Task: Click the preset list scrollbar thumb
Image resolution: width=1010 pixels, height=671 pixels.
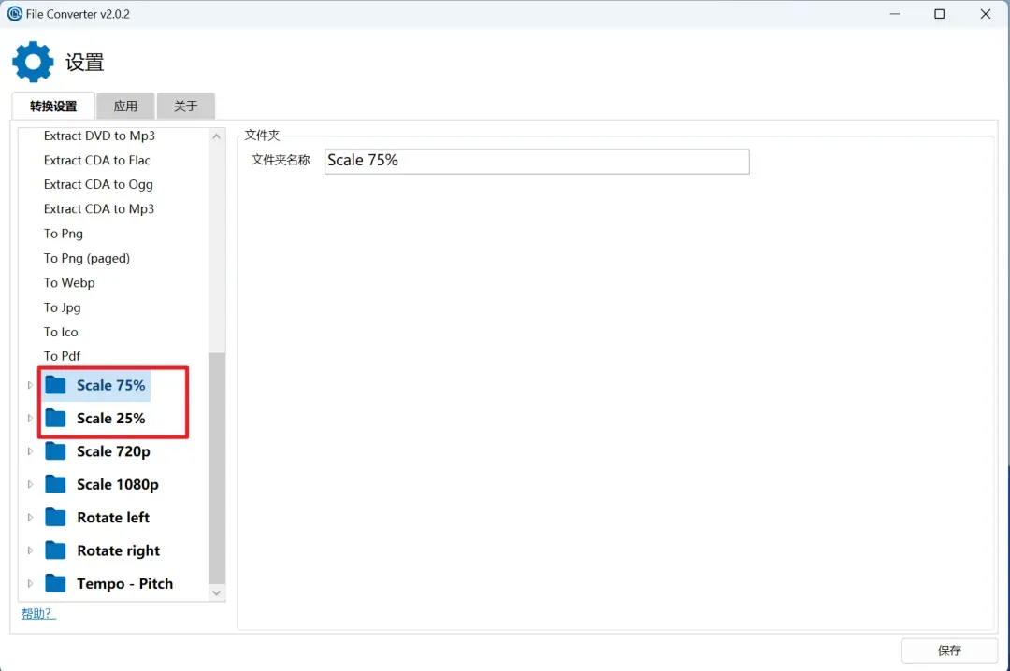Action: click(217, 468)
